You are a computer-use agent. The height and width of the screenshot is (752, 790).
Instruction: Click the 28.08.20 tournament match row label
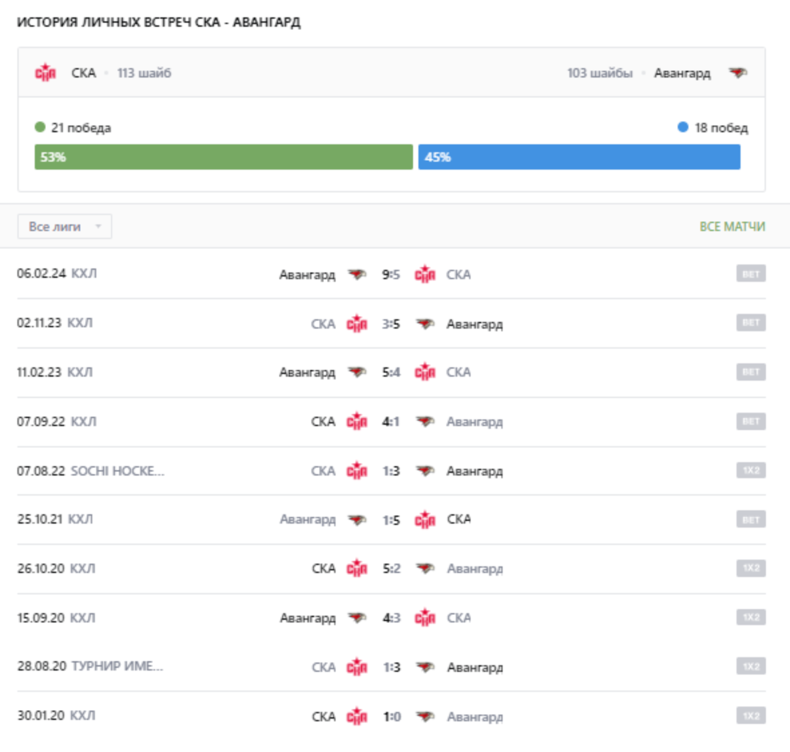point(116,667)
